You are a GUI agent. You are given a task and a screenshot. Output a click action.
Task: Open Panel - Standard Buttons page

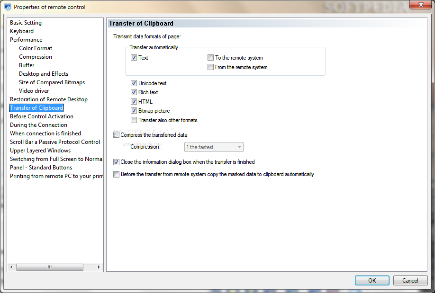(41, 168)
